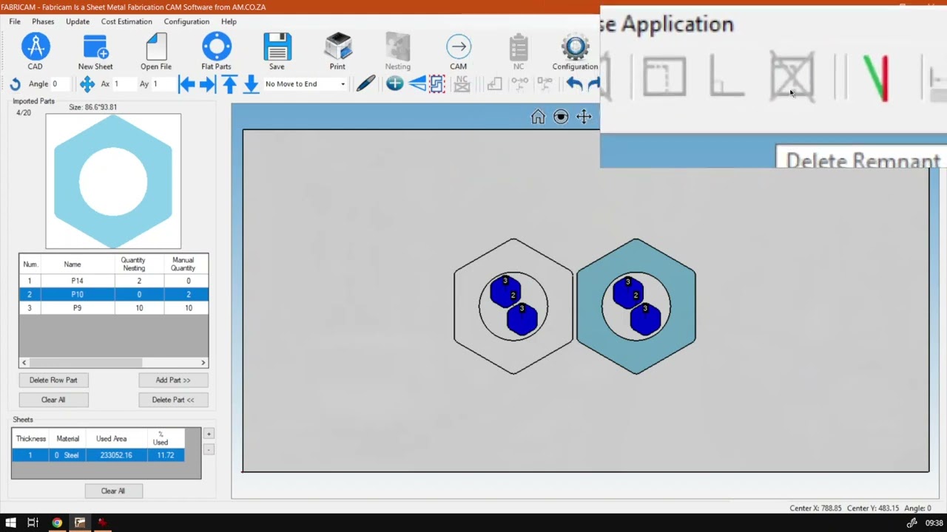The width and height of the screenshot is (947, 532).
Task: Open the Configuration menu in menu bar
Action: coord(186,21)
